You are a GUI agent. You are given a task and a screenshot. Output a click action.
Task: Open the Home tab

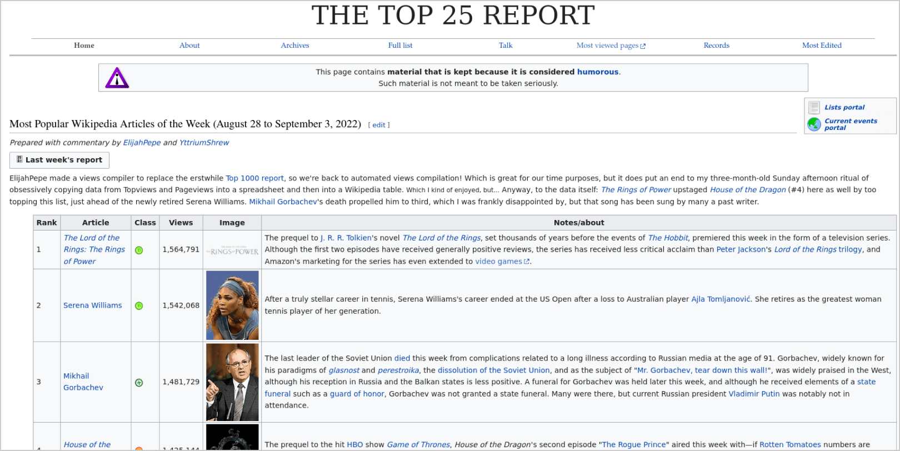tap(84, 46)
